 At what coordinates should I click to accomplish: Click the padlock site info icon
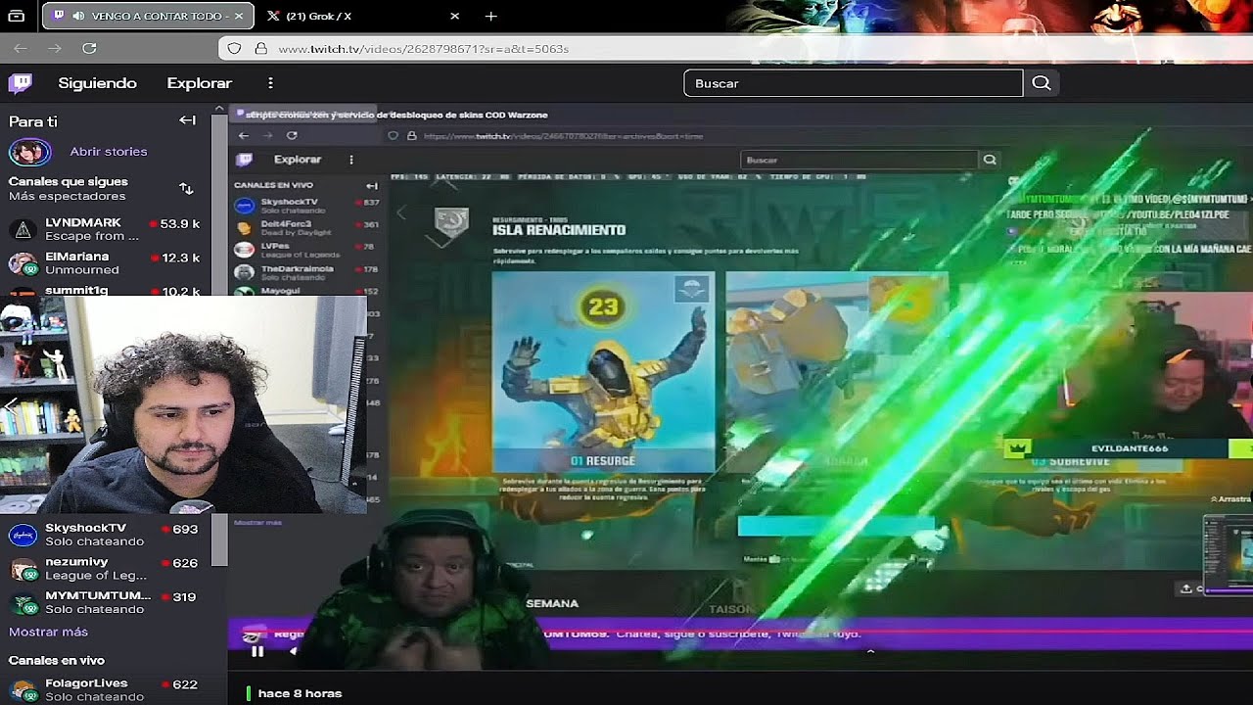point(260,48)
